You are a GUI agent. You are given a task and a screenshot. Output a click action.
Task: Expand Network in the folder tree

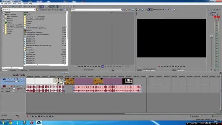tap(4, 18)
